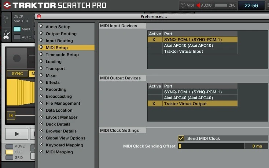Disable the Send MIDI Clock checkbox
This screenshot has height=168, width=269.
pos(181,138)
